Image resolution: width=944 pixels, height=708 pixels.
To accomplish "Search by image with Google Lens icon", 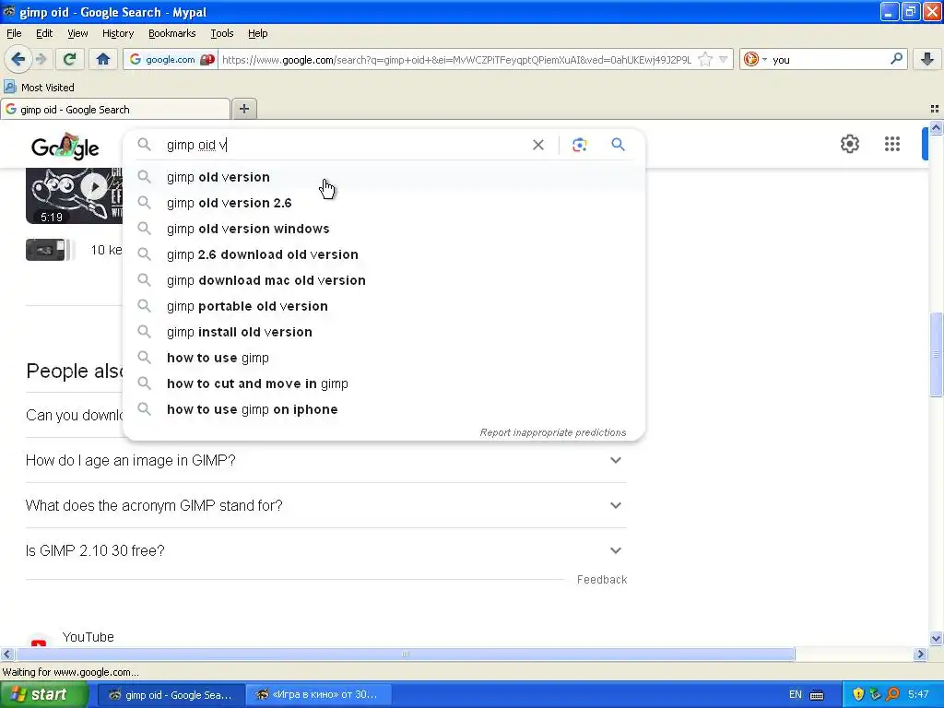I will coord(579,145).
